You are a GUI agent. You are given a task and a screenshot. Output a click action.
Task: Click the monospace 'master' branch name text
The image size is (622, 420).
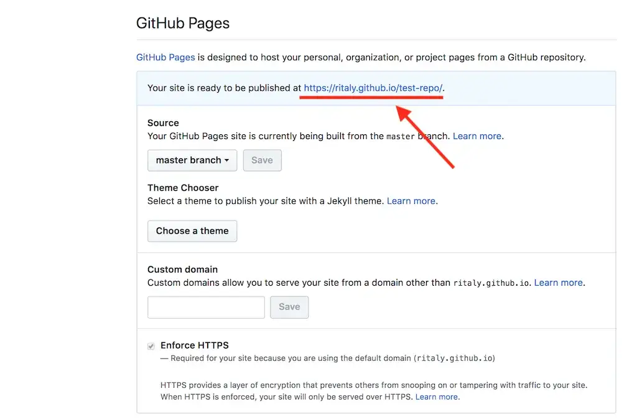point(400,137)
